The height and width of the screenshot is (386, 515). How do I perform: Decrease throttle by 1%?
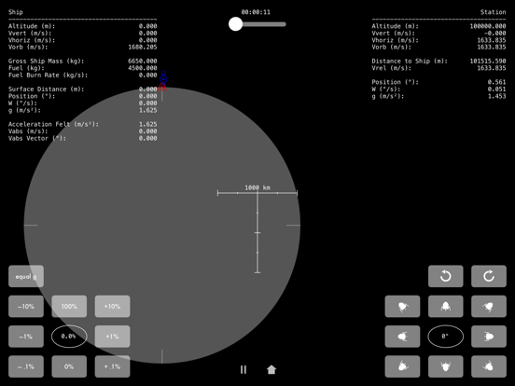(26, 337)
